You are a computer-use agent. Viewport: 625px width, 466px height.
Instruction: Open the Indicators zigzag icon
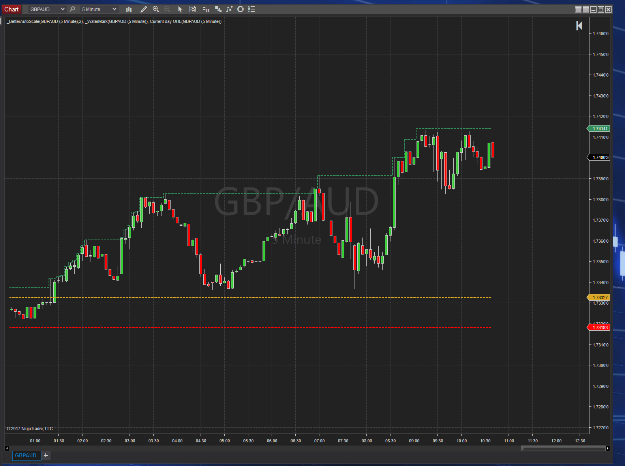point(229,9)
